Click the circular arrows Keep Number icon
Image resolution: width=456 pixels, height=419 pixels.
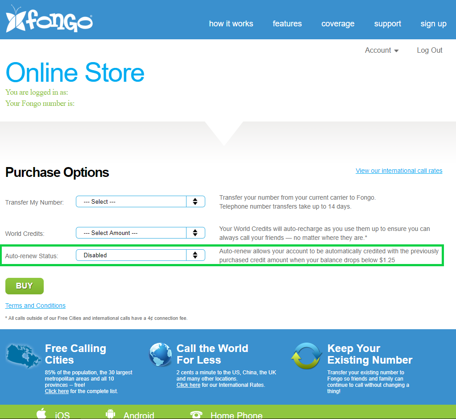(x=306, y=356)
